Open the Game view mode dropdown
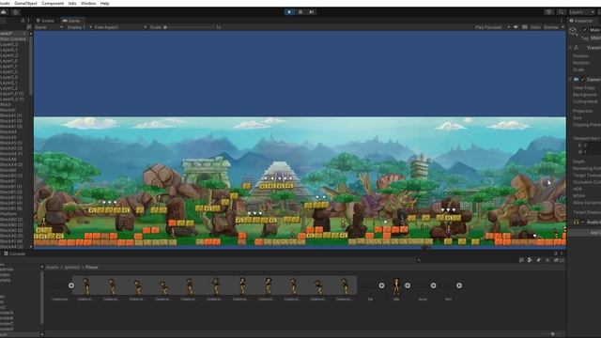Screen dimensions: 601x338 (49, 27)
